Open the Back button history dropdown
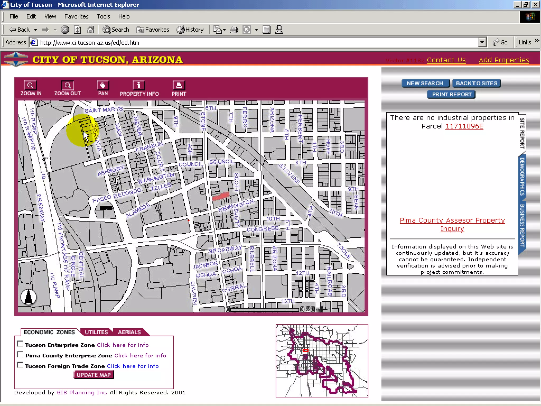This screenshot has width=541, height=406. (x=35, y=30)
